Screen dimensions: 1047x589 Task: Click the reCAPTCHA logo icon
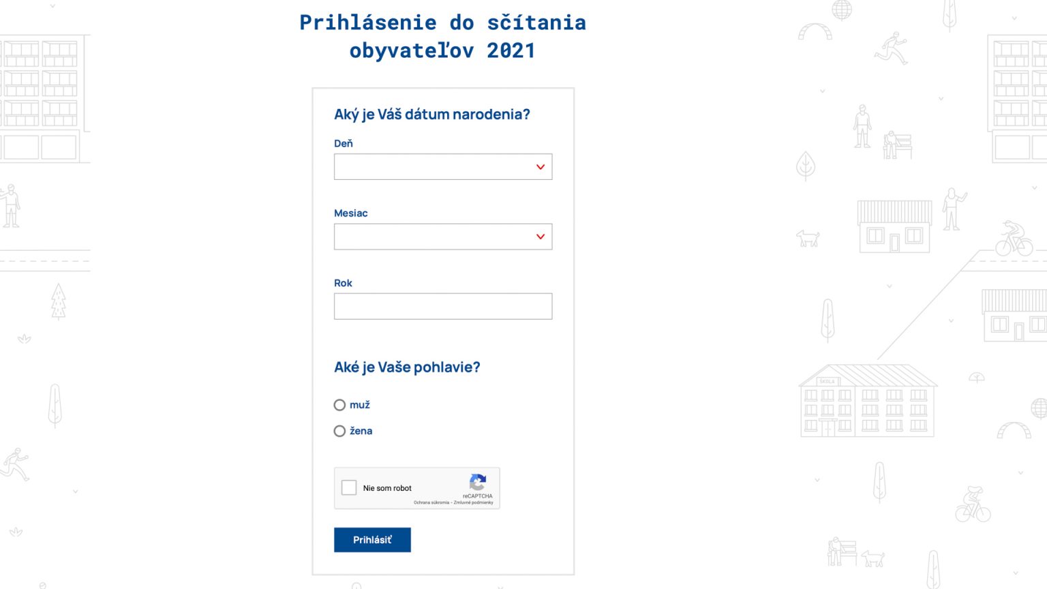(478, 482)
